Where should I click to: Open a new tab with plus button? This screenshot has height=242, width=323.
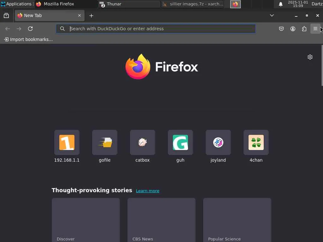click(x=91, y=16)
